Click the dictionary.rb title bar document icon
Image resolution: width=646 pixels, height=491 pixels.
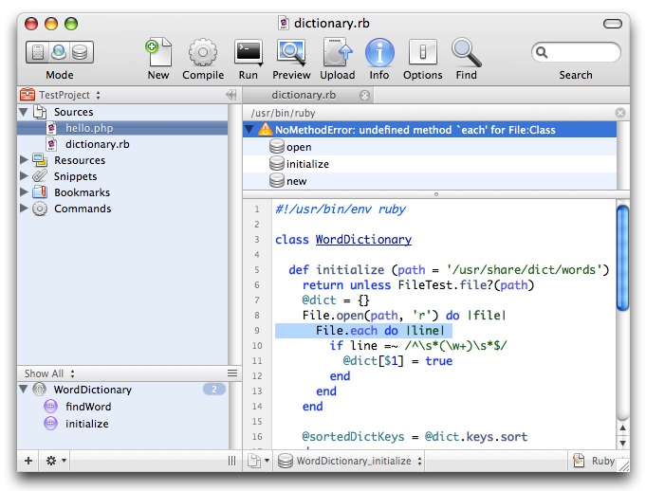(x=284, y=23)
